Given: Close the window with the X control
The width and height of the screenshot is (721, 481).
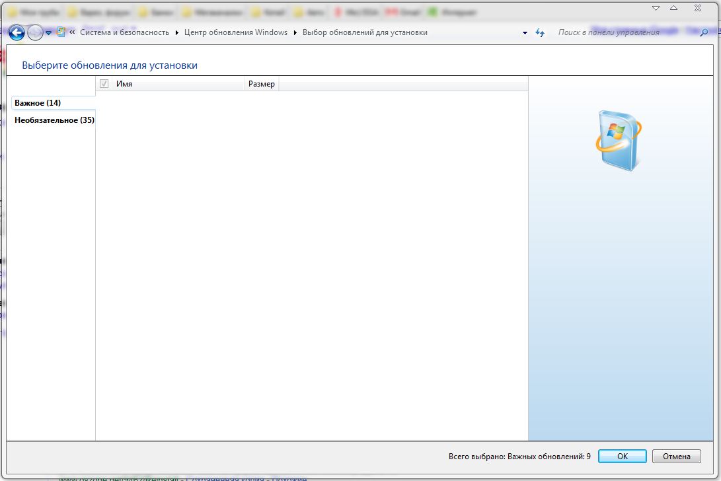Looking at the screenshot, I should [x=698, y=9].
